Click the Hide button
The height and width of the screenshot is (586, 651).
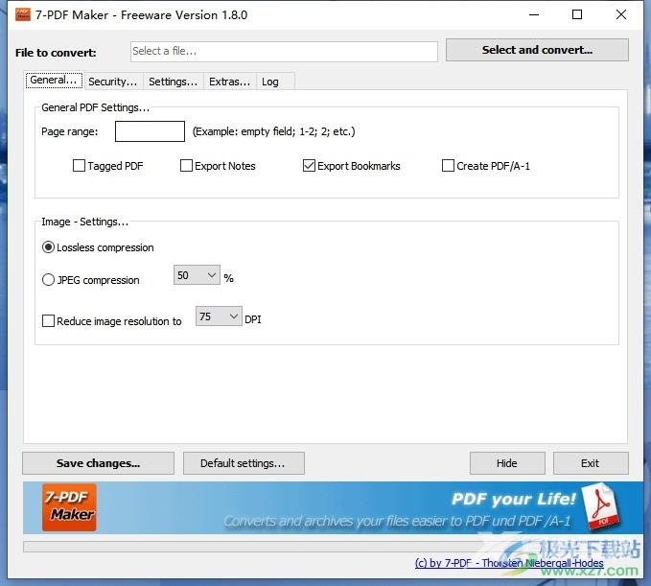pos(507,463)
